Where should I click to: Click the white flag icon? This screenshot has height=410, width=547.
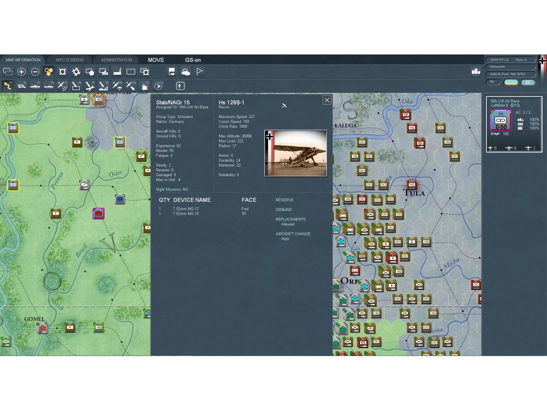tap(199, 72)
